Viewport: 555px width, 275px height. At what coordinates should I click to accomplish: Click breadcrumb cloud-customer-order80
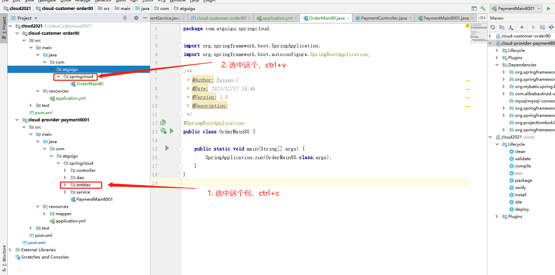tap(64, 8)
